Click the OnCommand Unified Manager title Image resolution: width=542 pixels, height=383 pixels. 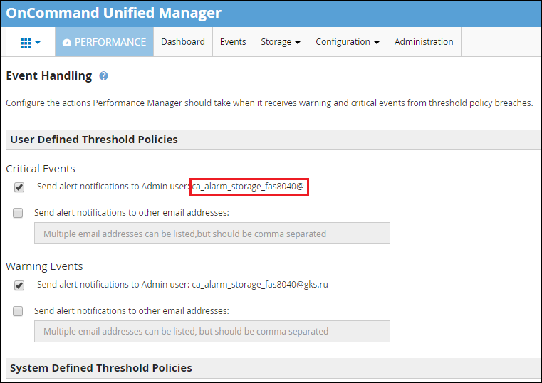click(x=113, y=13)
